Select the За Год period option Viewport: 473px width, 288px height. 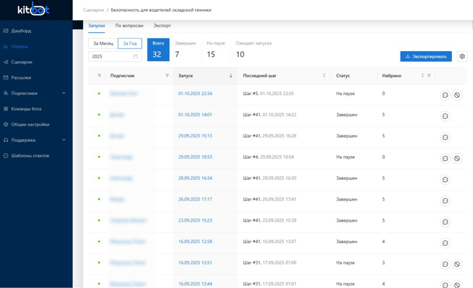click(130, 43)
